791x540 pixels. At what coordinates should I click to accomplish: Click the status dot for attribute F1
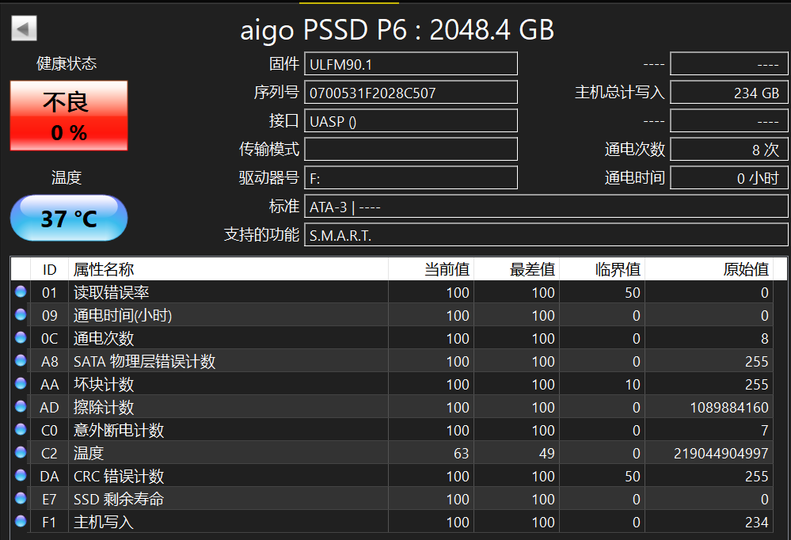(21, 521)
